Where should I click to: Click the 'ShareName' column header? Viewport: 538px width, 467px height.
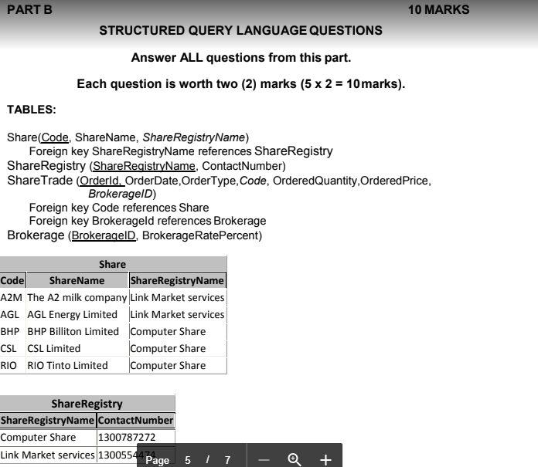tap(77, 281)
